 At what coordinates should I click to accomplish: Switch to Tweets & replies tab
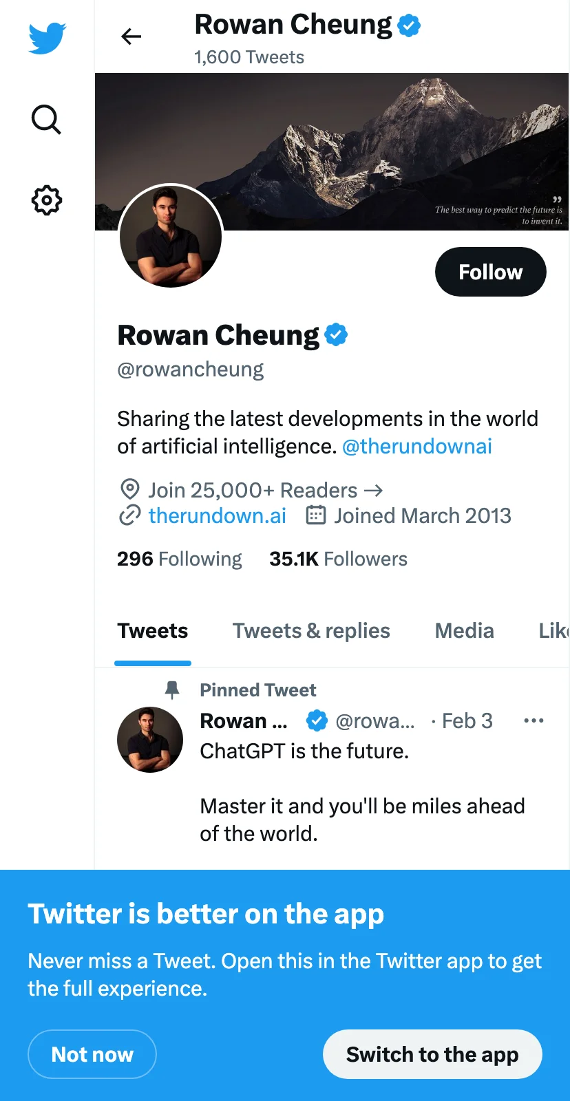[x=311, y=631]
